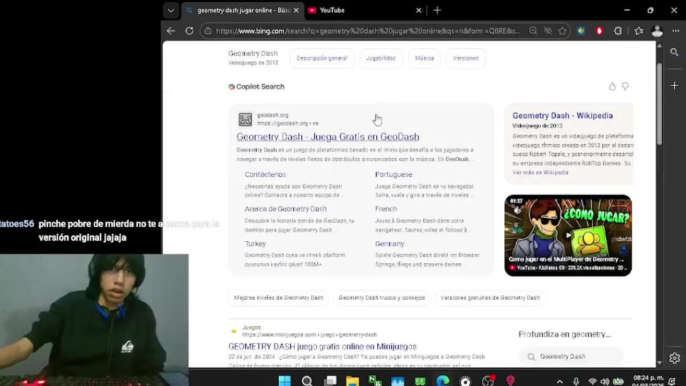Reload the Bing search page
This screenshot has height=386, width=686.
point(189,31)
